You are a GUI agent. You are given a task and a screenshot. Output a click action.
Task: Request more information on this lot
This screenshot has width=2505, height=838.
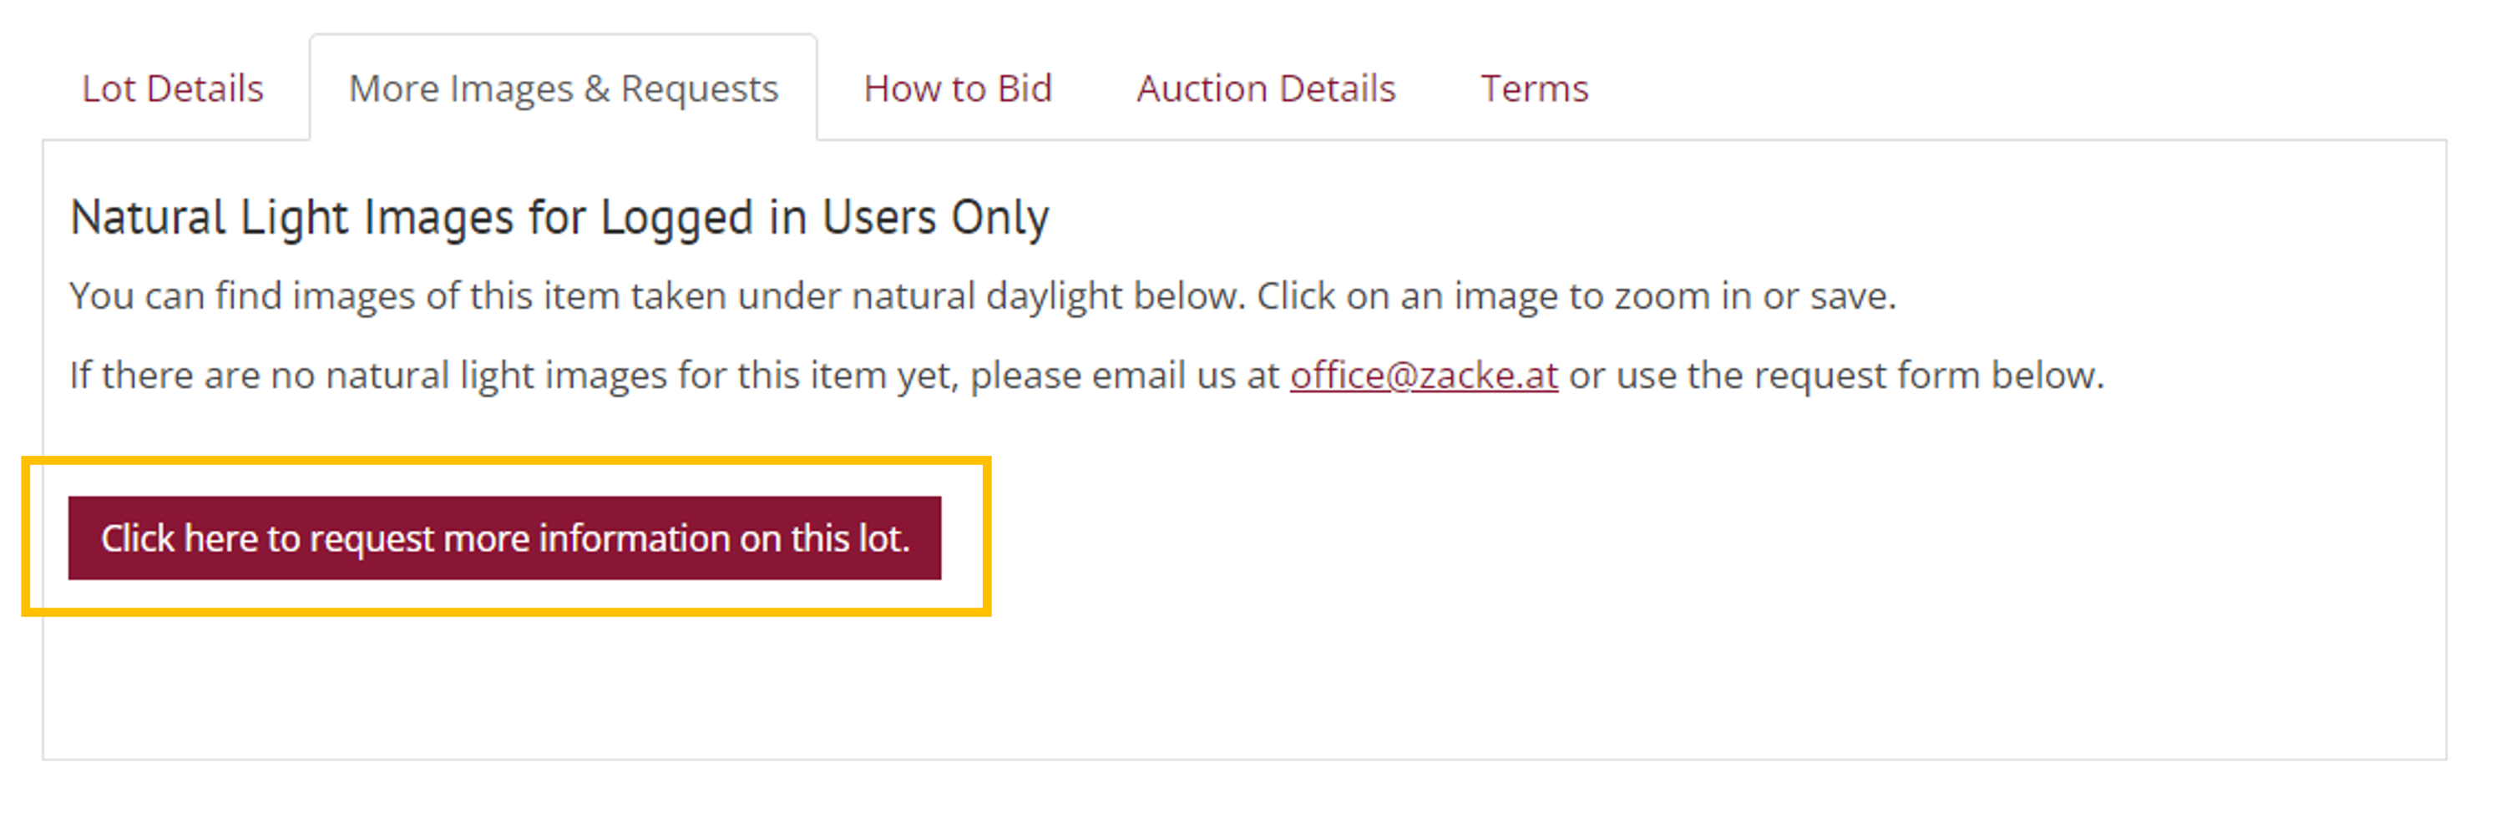click(504, 538)
